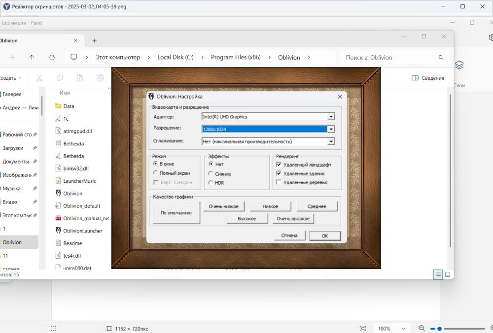Image resolution: width=493 pixels, height=333 pixels.
Task: Expand chevron after "Этот компьютер" breadcrumb
Action: click(149, 58)
